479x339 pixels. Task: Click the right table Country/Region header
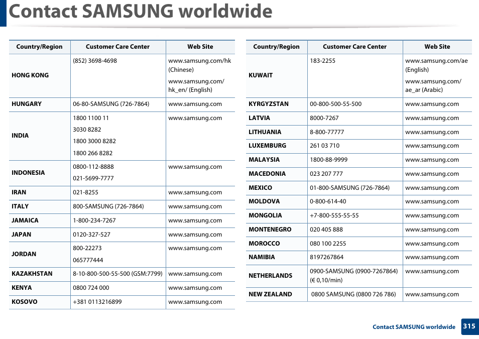(277, 47)
